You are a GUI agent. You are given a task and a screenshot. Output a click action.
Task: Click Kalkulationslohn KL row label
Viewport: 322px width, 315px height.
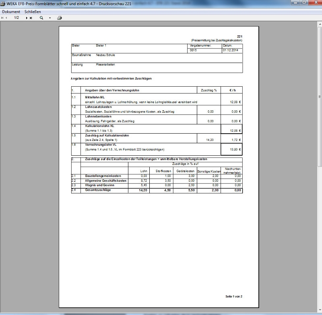[99, 126]
